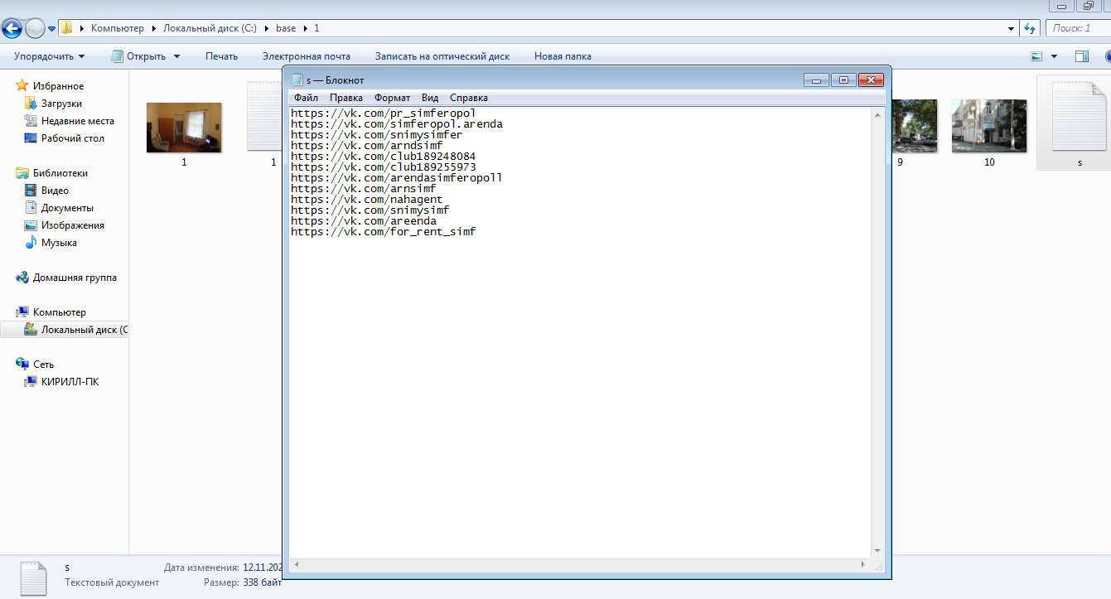
Task: Select the building photo thumbnail named 10
Action: tap(989, 126)
